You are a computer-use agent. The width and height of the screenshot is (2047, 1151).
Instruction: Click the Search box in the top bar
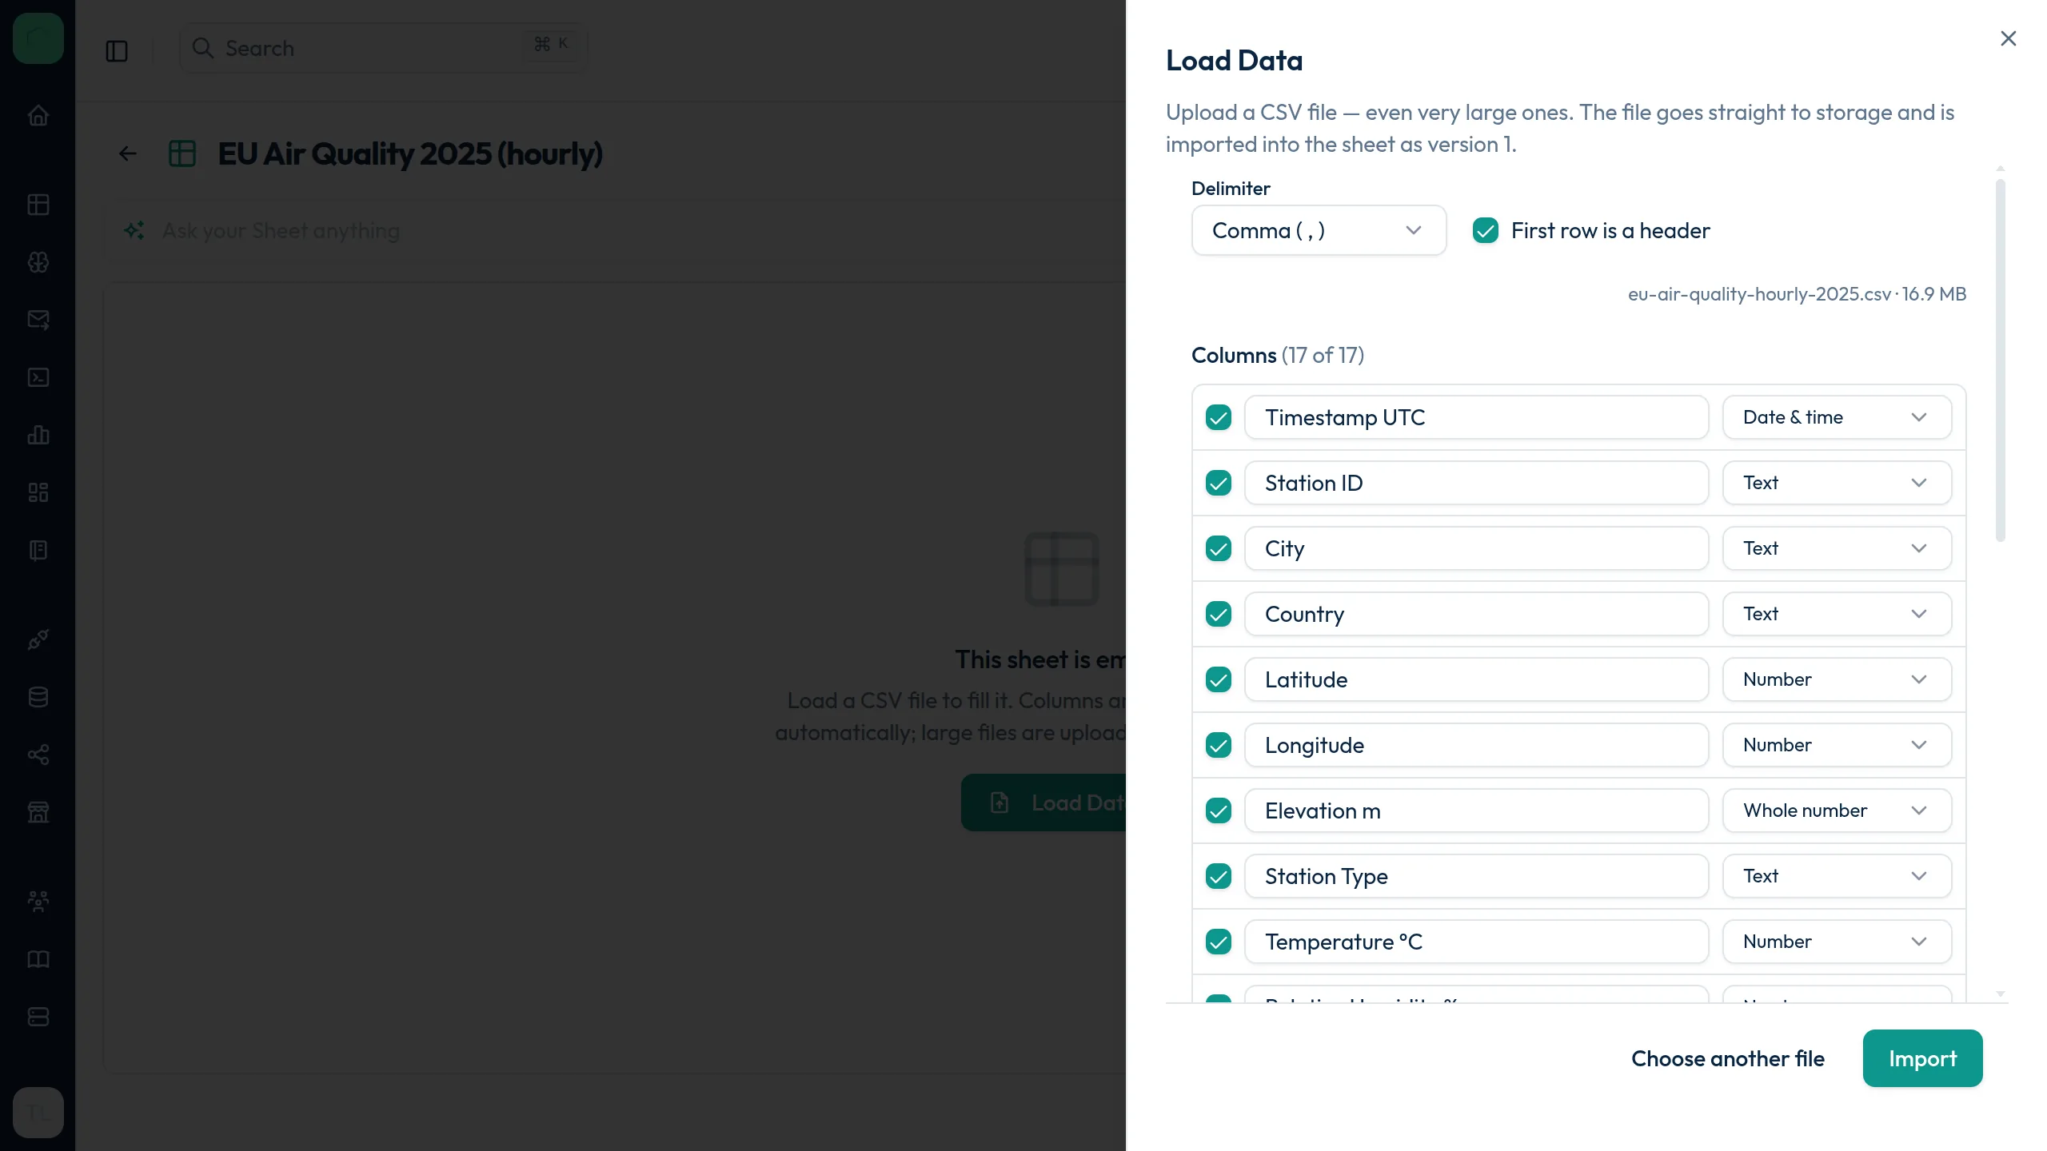(384, 48)
